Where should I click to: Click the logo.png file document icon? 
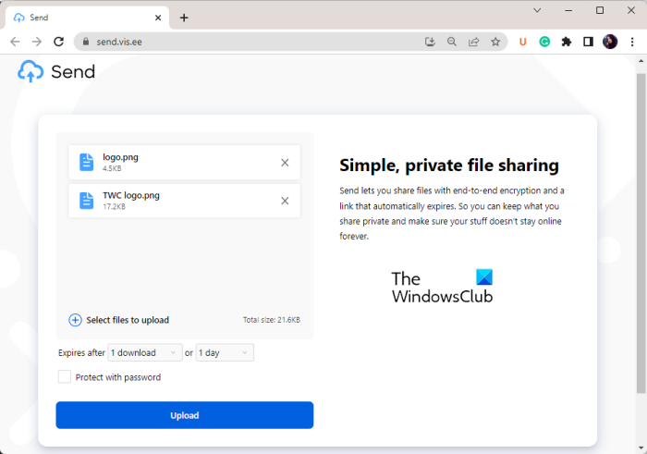click(x=86, y=162)
